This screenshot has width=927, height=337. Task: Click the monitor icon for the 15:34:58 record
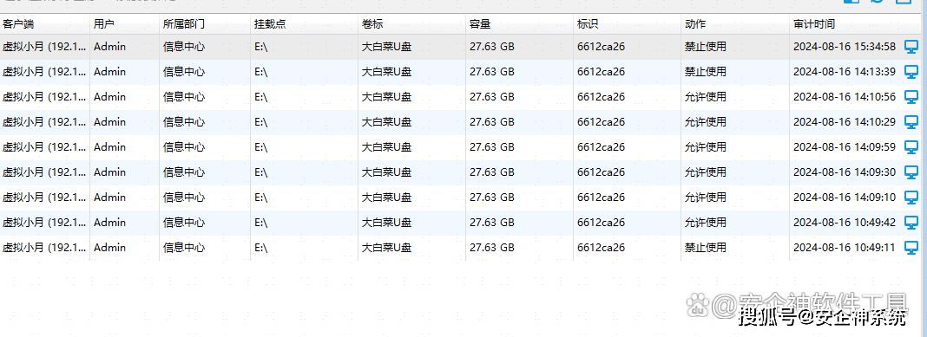click(911, 47)
